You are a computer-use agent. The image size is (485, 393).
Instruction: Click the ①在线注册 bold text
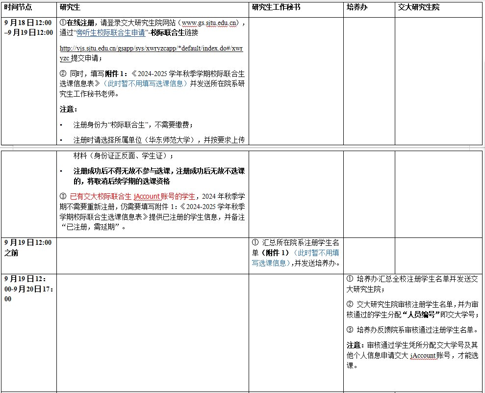(x=77, y=23)
